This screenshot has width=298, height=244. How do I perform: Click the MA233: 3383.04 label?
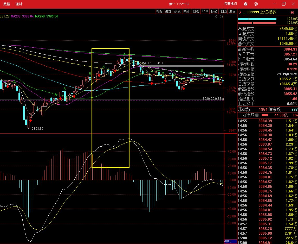click(22, 16)
